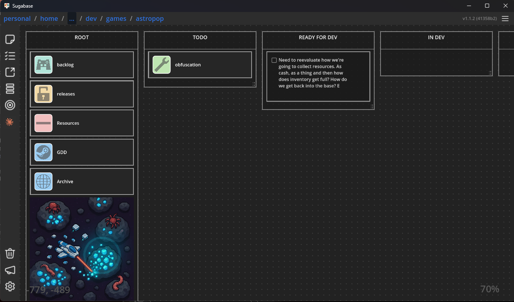Click the gamepad icon on backlog card
This screenshot has height=302, width=514.
(x=43, y=65)
